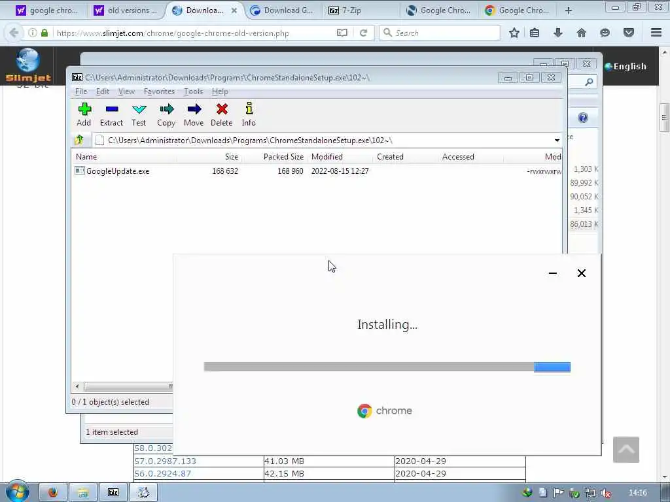The height and width of the screenshot is (502, 670).
Task: Open the Firefox hamburger menu
Action: click(x=656, y=33)
